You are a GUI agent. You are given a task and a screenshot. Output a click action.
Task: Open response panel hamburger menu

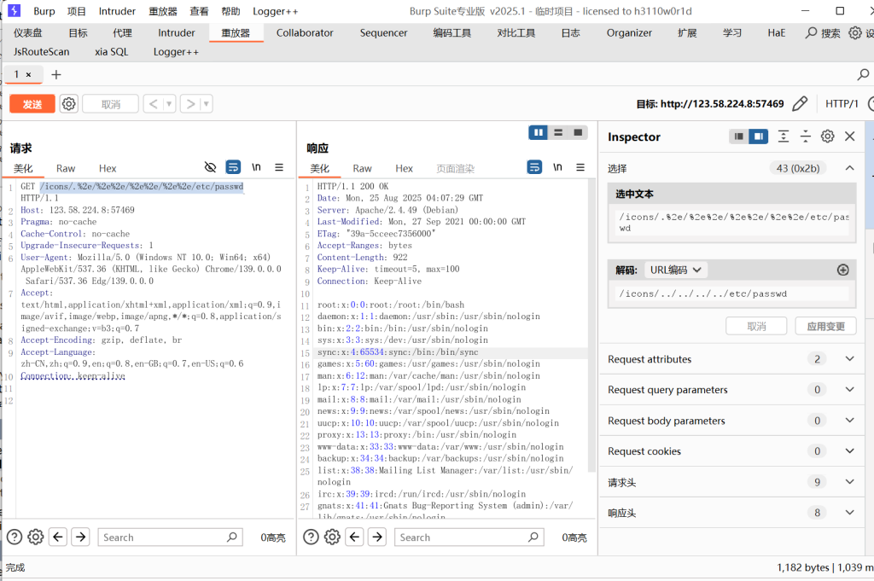(x=580, y=167)
